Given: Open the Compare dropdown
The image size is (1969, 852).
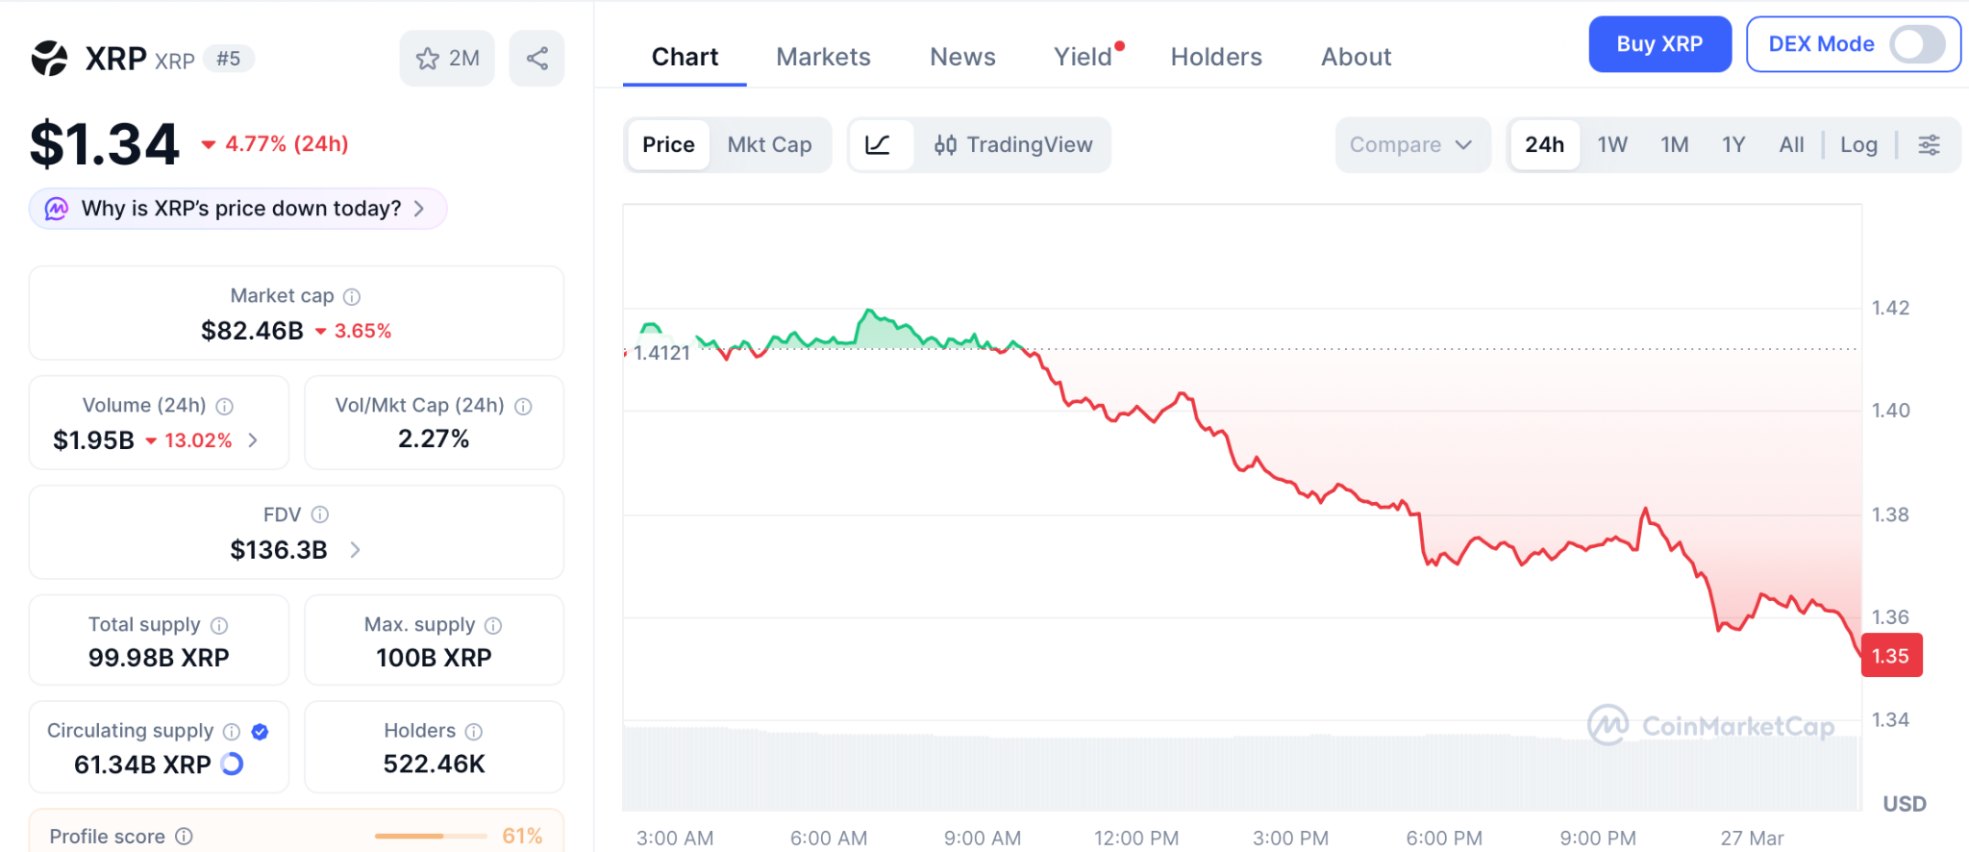Looking at the screenshot, I should (1411, 145).
